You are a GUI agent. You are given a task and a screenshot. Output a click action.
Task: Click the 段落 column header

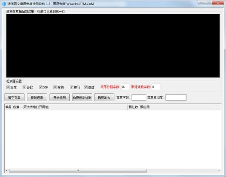pyautogui.click(x=70, y=107)
